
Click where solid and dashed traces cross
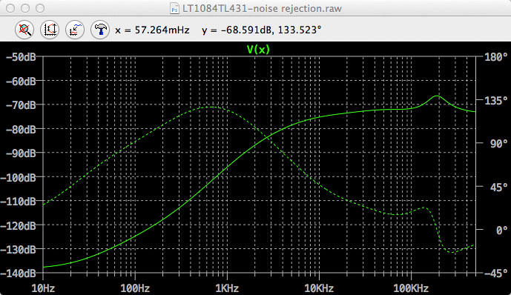coord(268,137)
